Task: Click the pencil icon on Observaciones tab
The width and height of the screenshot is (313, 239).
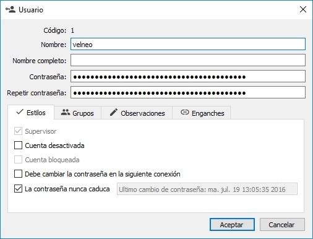Action: point(114,112)
